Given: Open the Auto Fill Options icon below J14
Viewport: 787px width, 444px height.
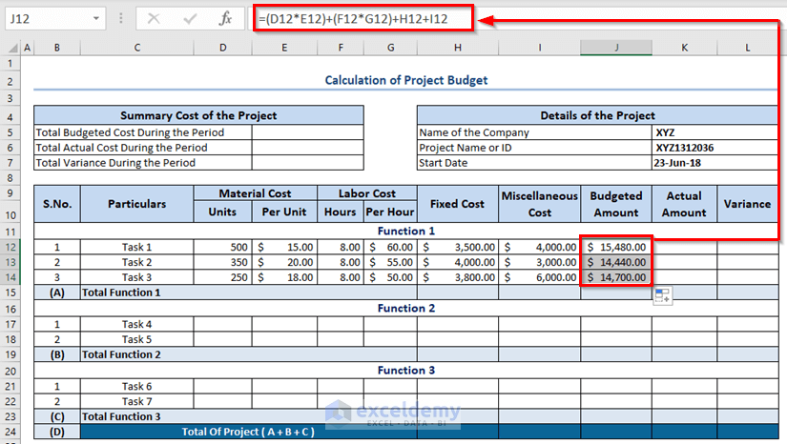Looking at the screenshot, I should 663,295.
